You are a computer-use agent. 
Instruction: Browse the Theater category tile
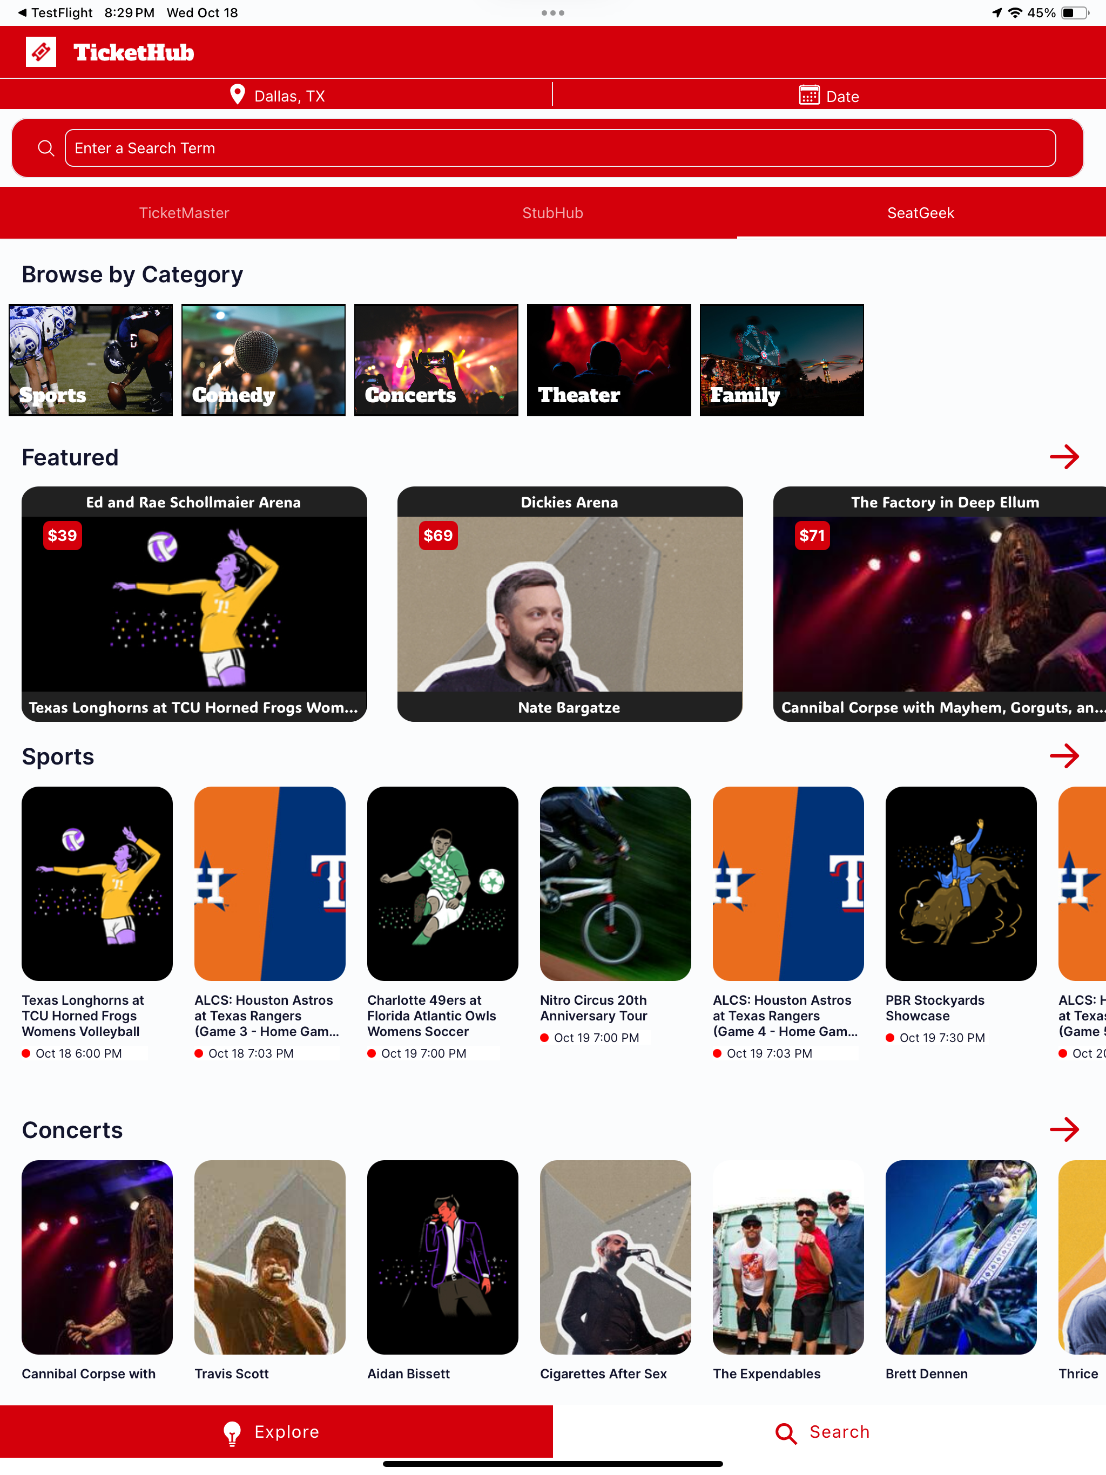[x=609, y=360]
